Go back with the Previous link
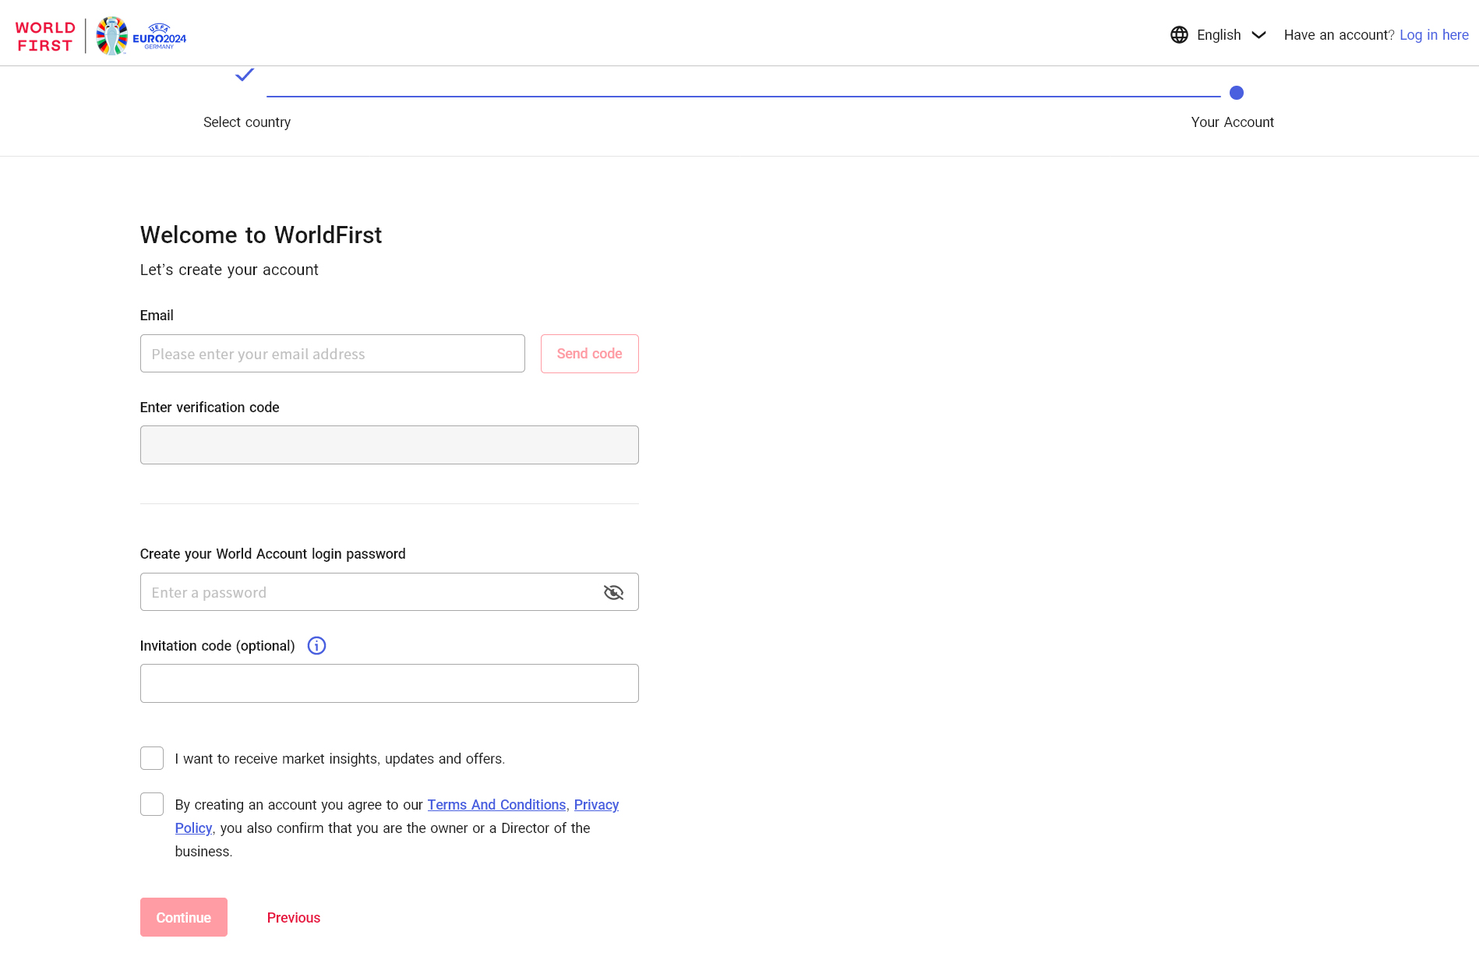The width and height of the screenshot is (1479, 967). tap(294, 918)
